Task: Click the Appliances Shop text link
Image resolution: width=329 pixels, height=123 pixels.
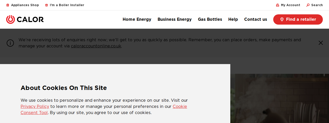Action: [x=25, y=5]
